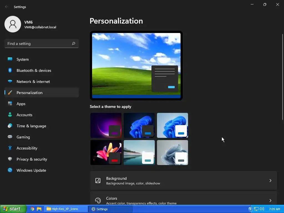284x213 pixels.
Task: Open Colors accent color row
Action: click(184, 198)
